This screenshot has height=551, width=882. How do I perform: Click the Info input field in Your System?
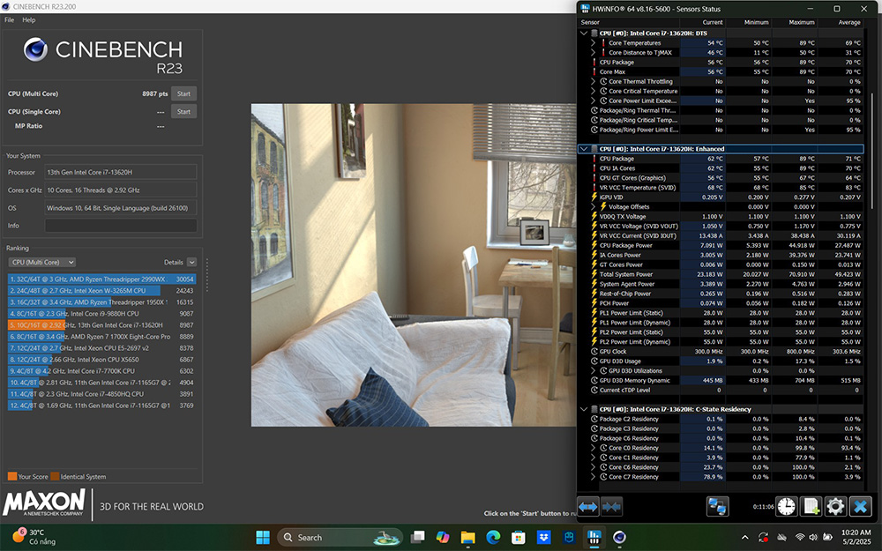click(x=121, y=226)
